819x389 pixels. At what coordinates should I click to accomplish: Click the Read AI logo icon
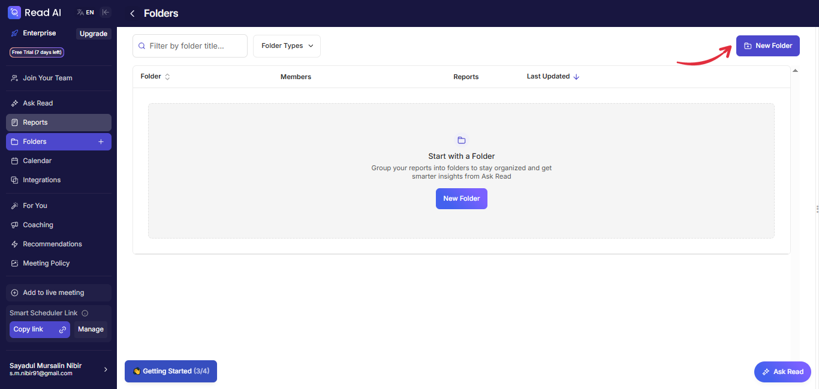[x=14, y=13]
